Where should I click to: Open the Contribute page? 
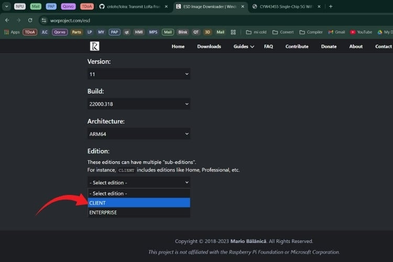coord(297,47)
